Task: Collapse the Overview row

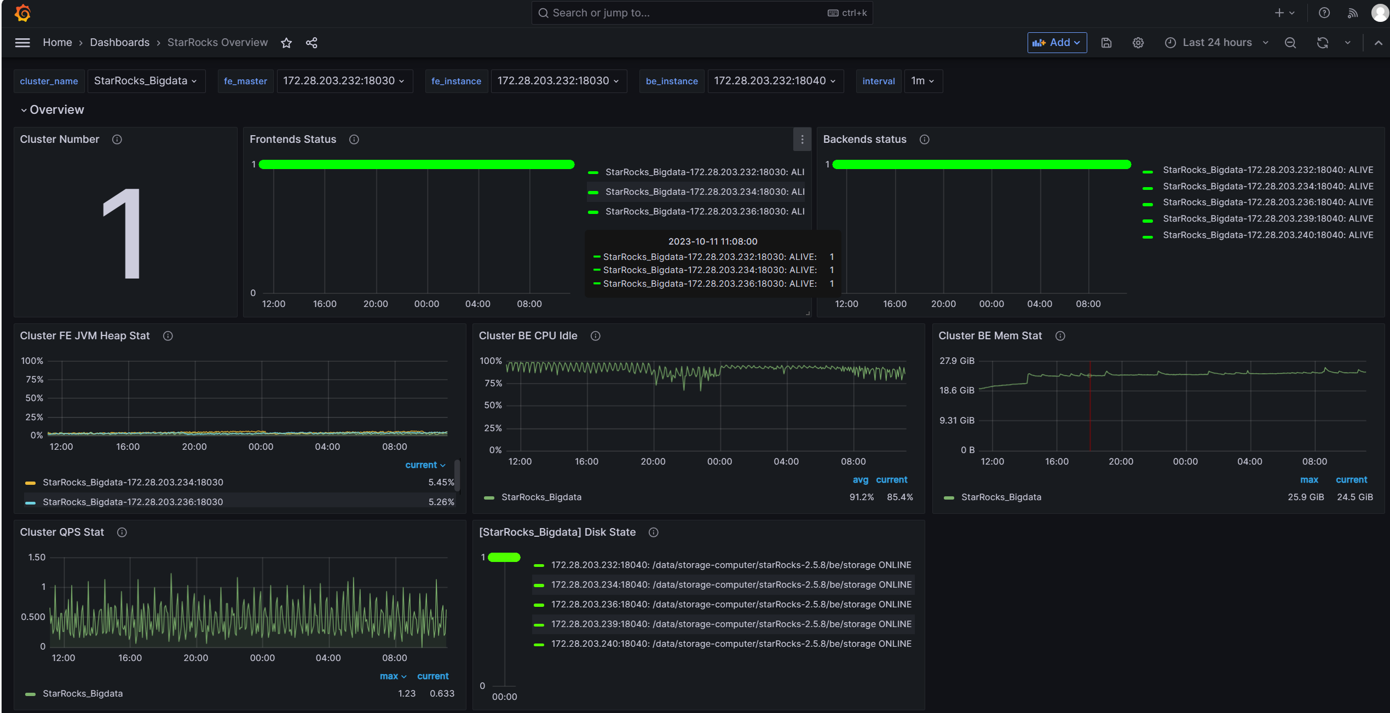Action: (53, 110)
